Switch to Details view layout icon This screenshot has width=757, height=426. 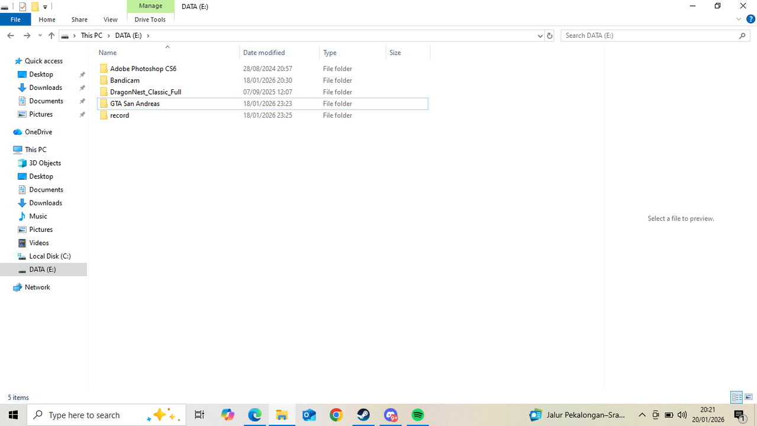pos(736,397)
